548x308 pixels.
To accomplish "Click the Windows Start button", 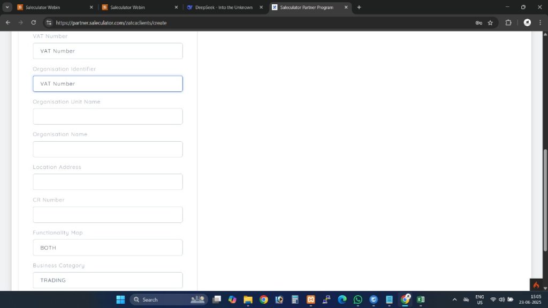I will point(120,299).
